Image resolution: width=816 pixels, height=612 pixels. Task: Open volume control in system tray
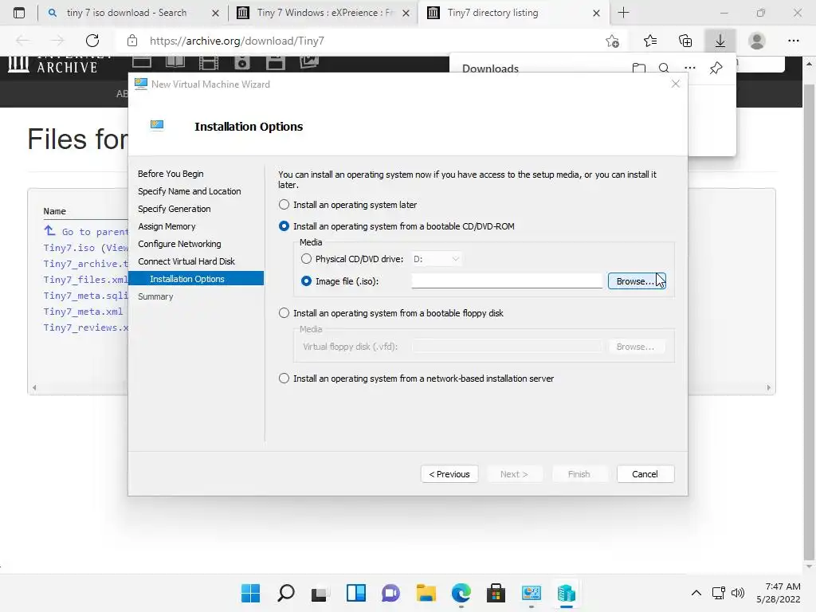[737, 593]
